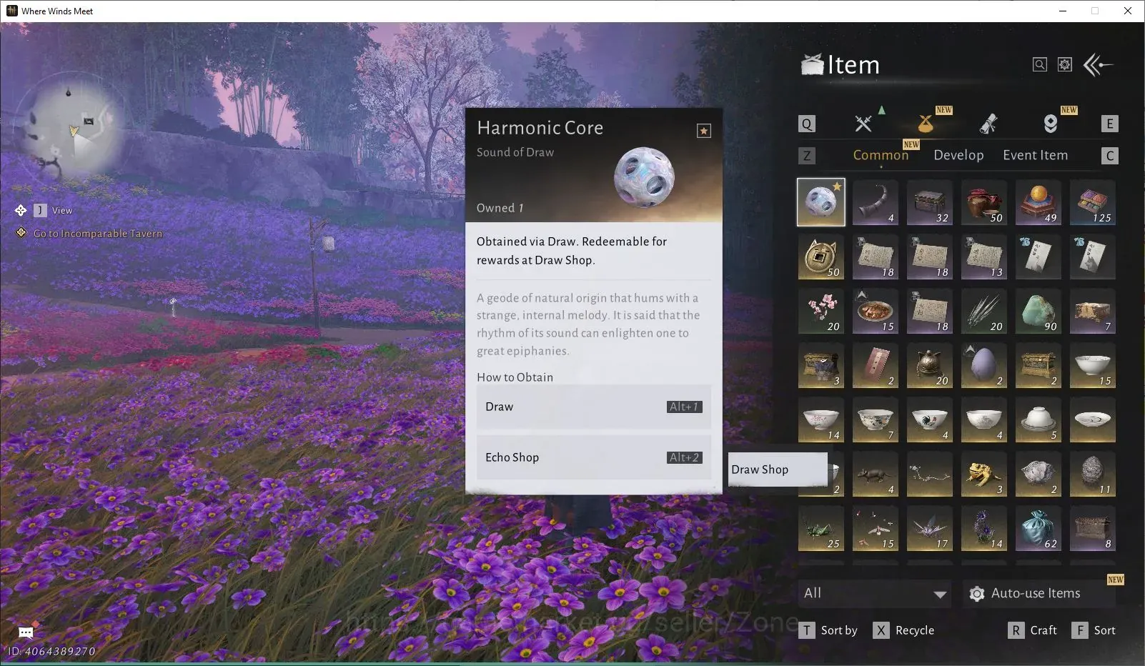Select the wine jars item with count 50
Viewport: 1145px width, 666px height.
coord(984,202)
